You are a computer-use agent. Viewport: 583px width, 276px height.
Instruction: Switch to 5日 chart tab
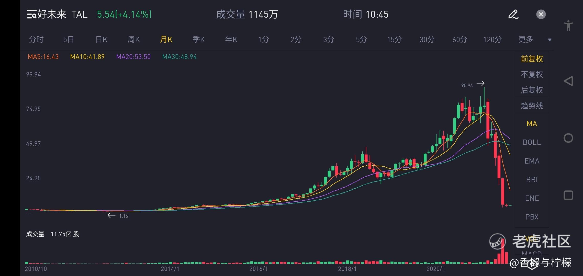[69, 39]
